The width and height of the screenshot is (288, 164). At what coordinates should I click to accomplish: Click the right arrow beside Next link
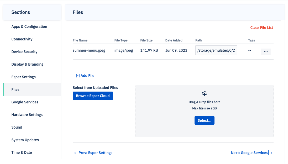271,152
